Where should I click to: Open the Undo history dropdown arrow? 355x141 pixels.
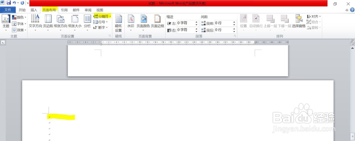tap(18, 3)
